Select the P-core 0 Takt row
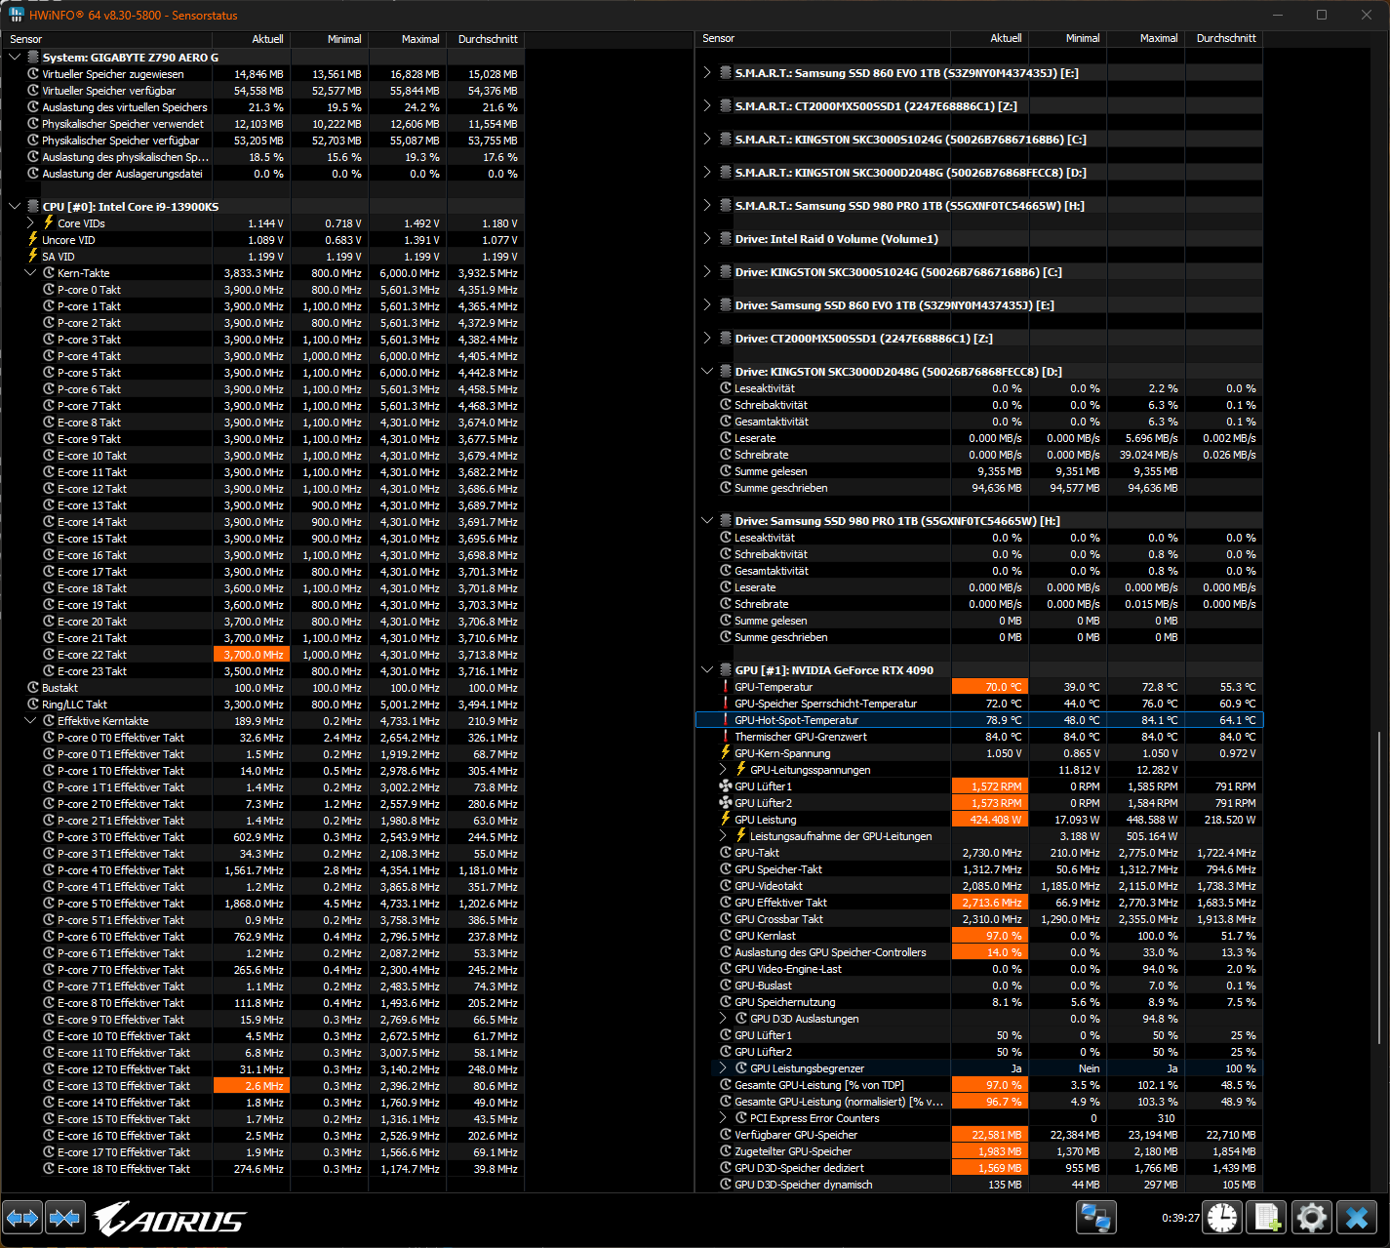The image size is (1390, 1248). point(262,290)
